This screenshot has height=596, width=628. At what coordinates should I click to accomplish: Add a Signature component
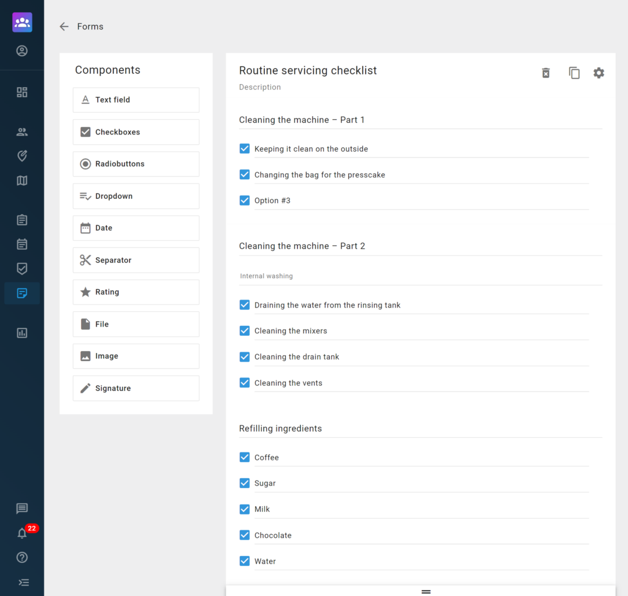pos(136,388)
